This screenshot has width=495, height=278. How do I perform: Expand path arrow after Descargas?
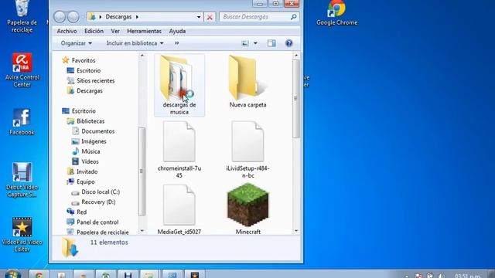(138, 17)
